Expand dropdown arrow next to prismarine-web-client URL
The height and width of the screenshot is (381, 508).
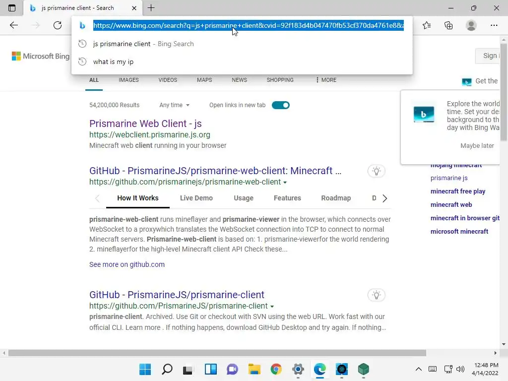click(285, 183)
